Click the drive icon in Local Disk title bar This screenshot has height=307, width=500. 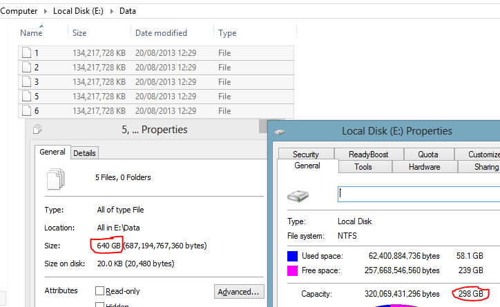(280, 132)
